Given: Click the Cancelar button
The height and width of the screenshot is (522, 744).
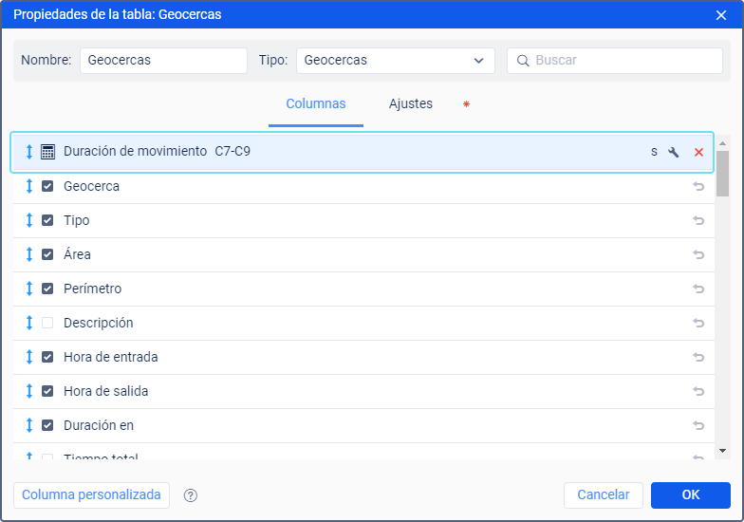Looking at the screenshot, I should [x=604, y=495].
